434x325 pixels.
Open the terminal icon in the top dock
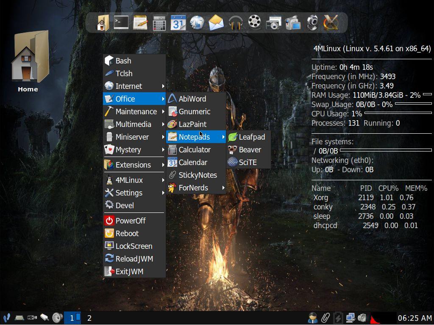(x=121, y=22)
